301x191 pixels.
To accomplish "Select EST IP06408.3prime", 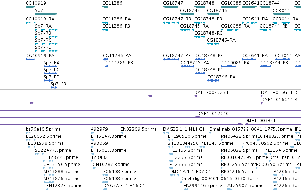I will [x=119, y=172].
